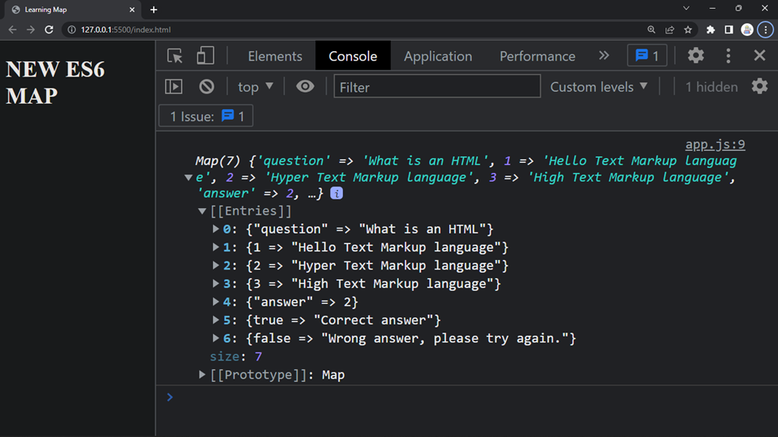Open the app.js:9 source link
The width and height of the screenshot is (778, 437).
click(x=715, y=144)
